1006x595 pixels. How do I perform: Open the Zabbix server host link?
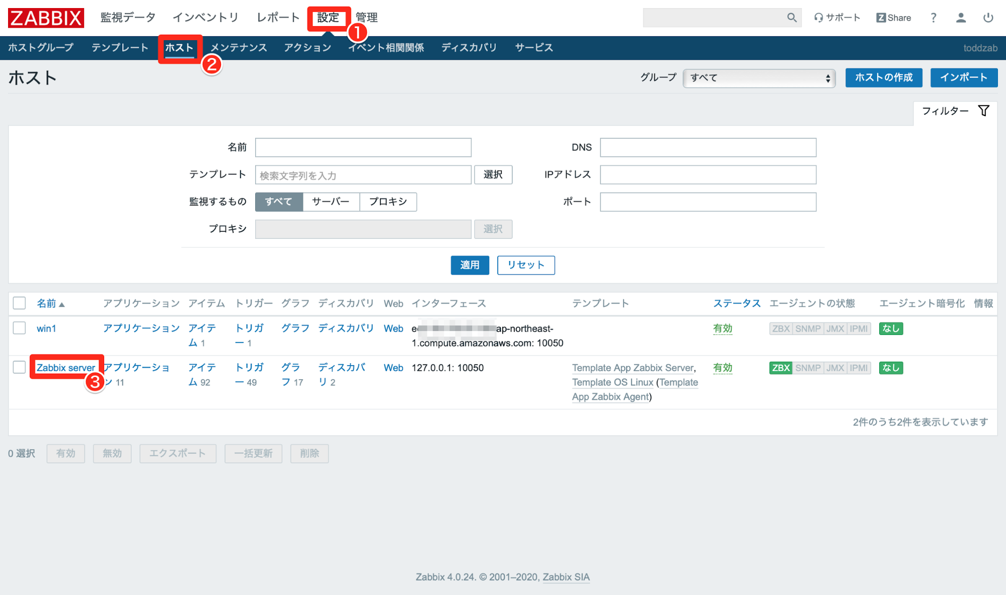coord(65,368)
